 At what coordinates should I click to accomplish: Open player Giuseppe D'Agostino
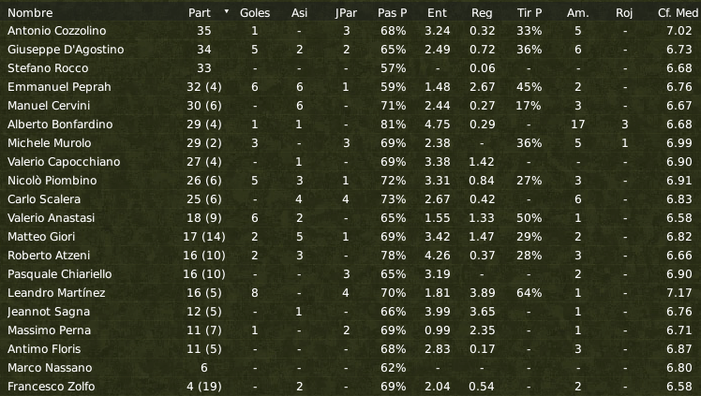click(x=66, y=50)
